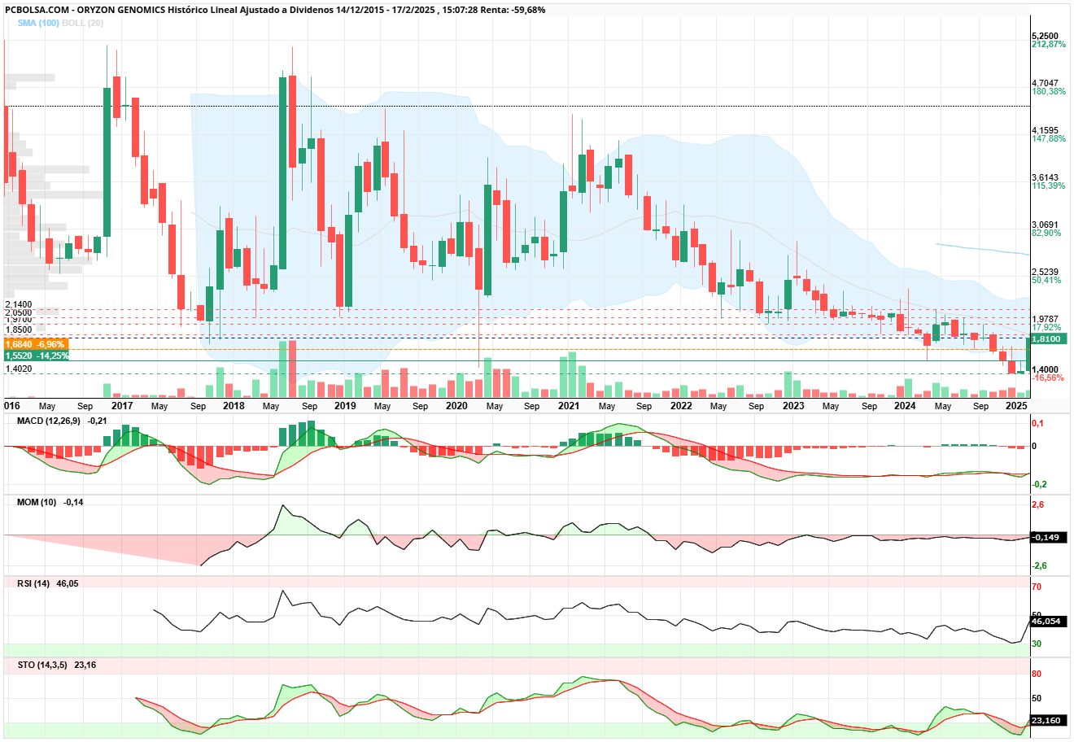Click the red 0,1 MACD axis value
Image resolution: width=1074 pixels, height=742 pixels.
click(1037, 423)
